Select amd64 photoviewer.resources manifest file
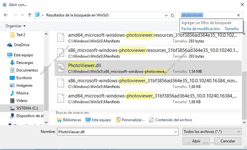 (148, 38)
